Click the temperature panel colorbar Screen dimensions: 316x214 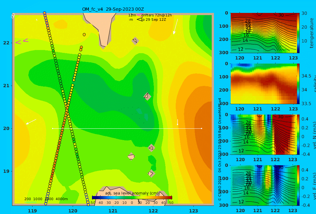click(x=298, y=33)
